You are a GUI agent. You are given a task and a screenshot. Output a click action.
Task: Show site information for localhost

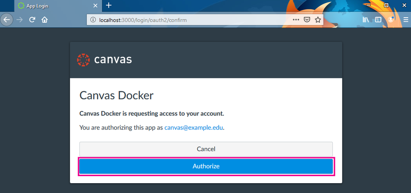coord(93,20)
